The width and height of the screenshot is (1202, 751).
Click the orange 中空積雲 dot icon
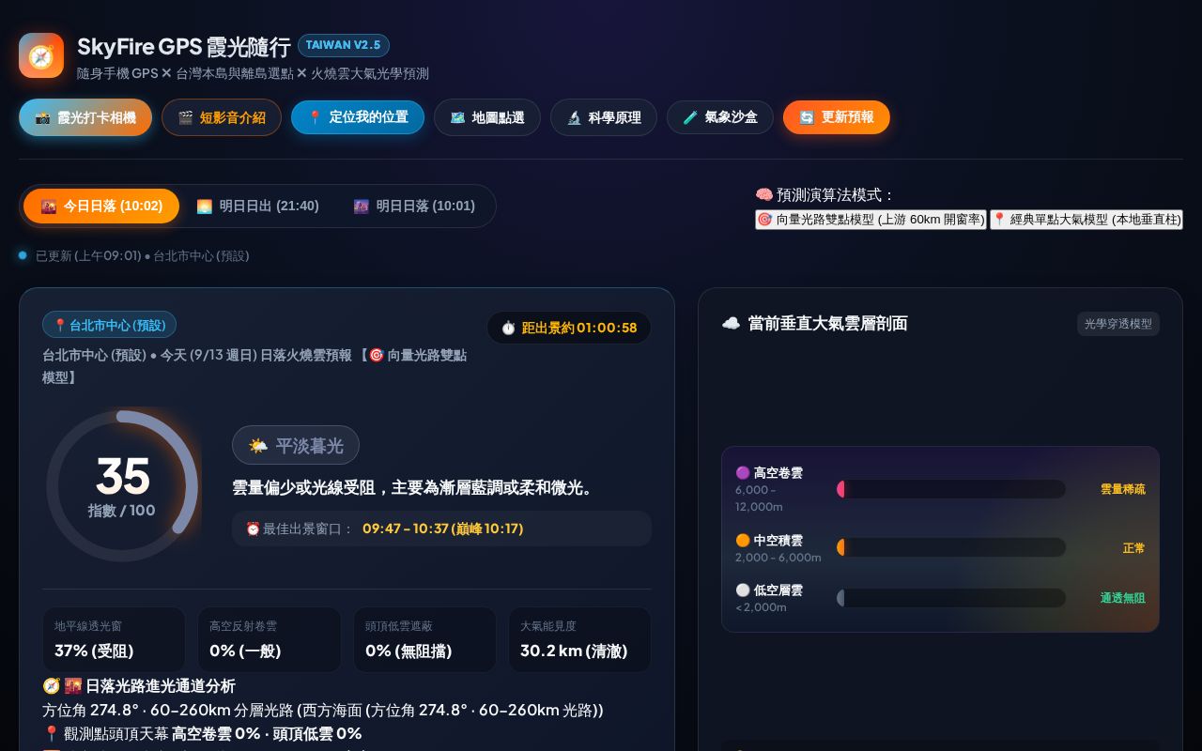[x=743, y=541]
